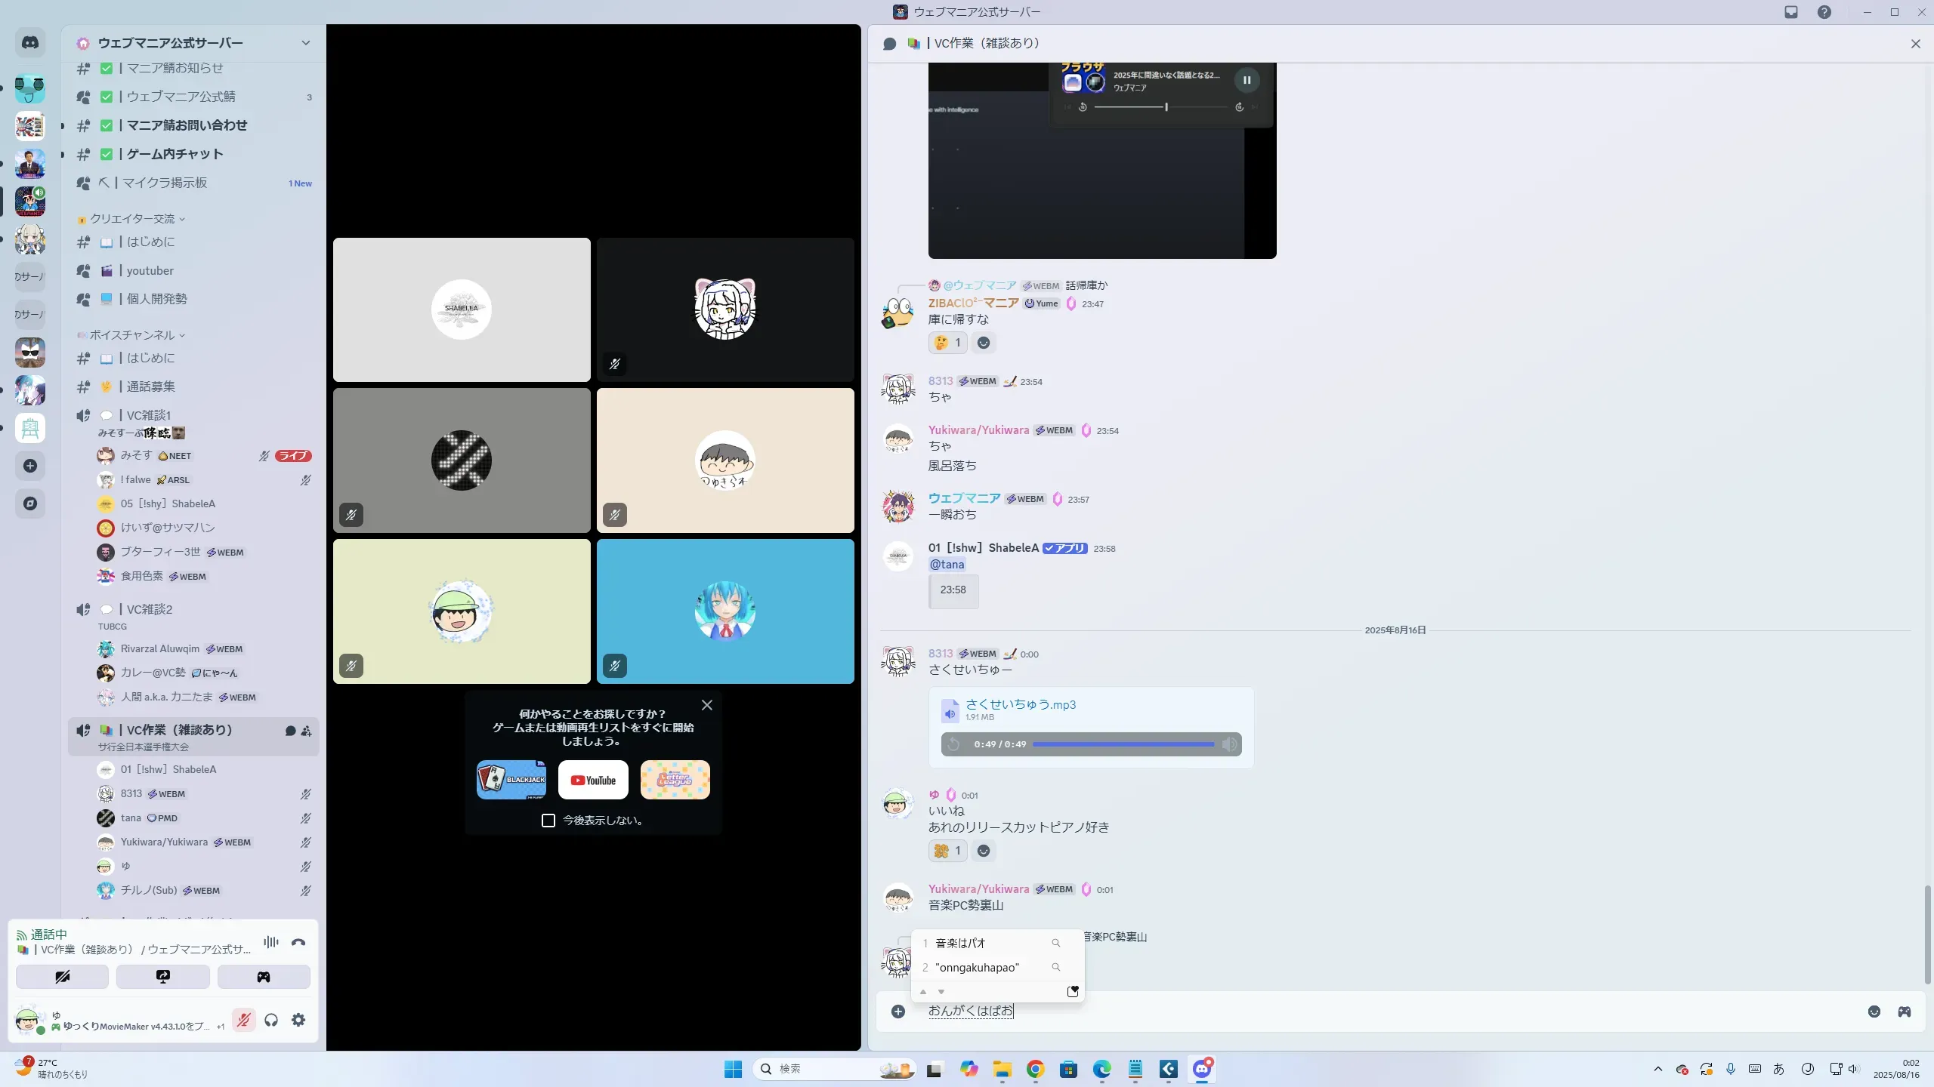This screenshot has height=1087, width=1934.
Task: Open the ゲーム内チャット channel
Action: tap(175, 154)
